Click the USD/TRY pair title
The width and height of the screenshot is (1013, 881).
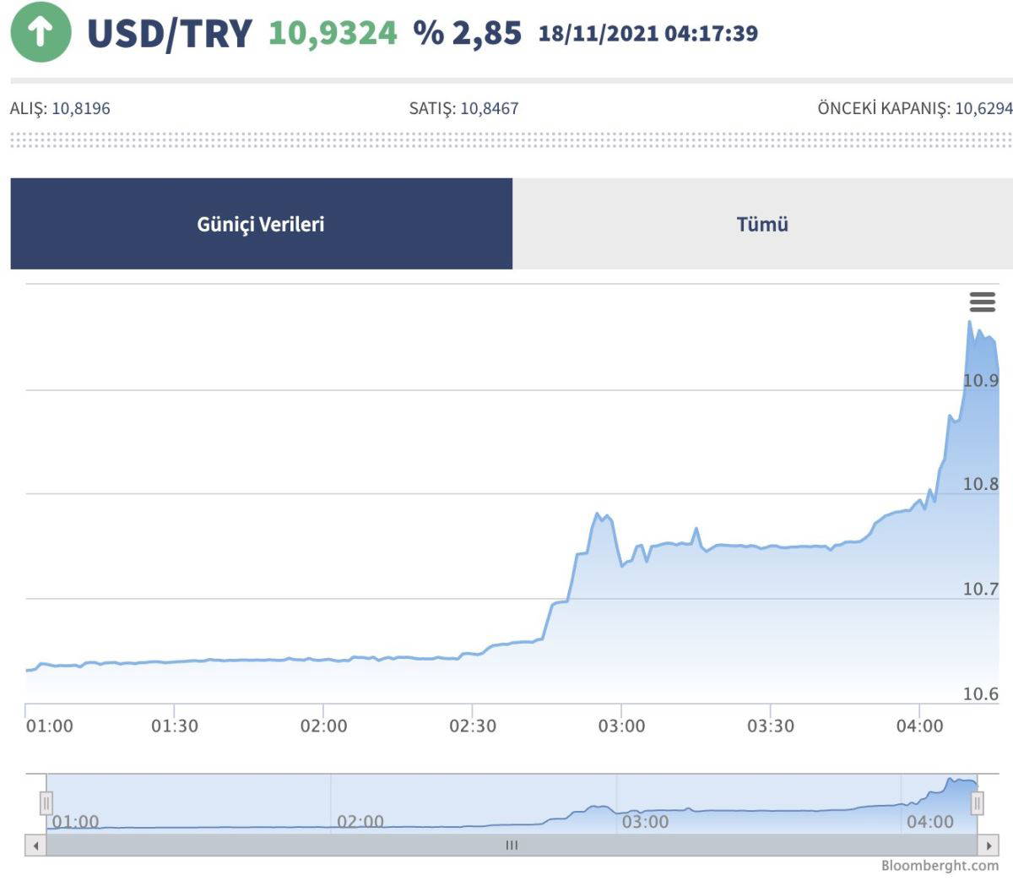coord(170,34)
